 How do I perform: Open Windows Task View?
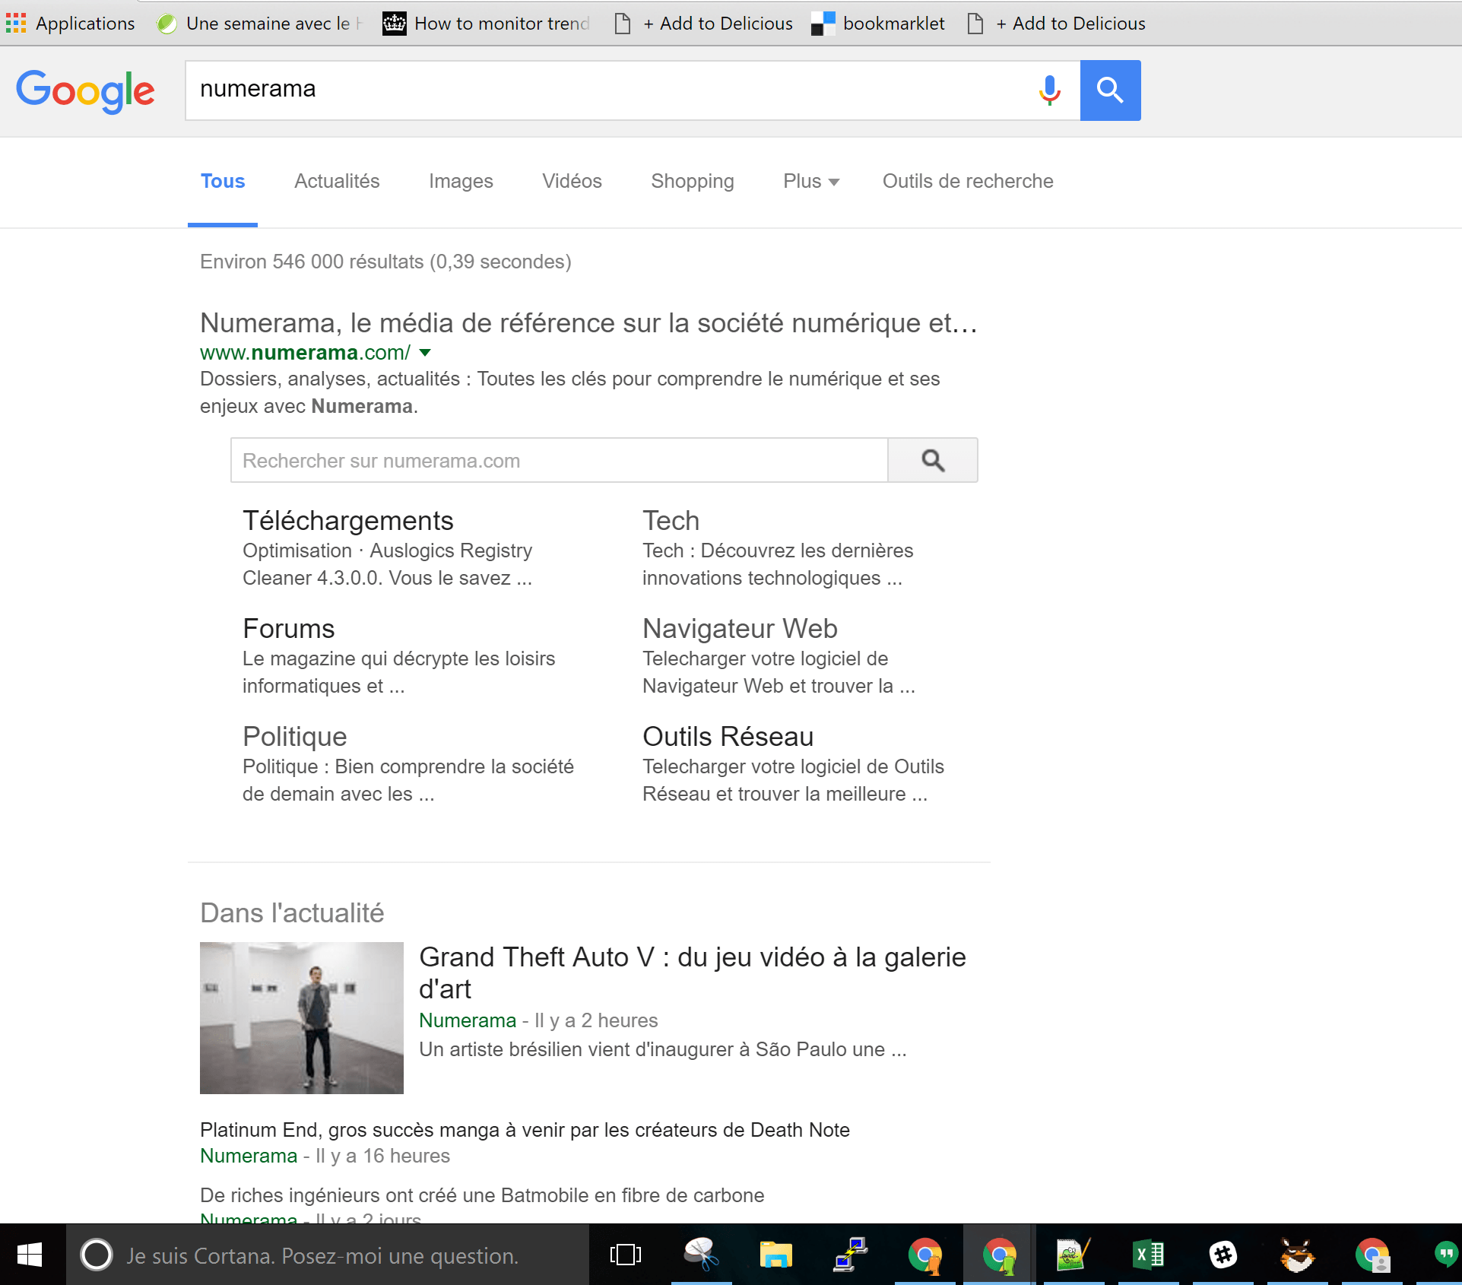click(x=626, y=1255)
